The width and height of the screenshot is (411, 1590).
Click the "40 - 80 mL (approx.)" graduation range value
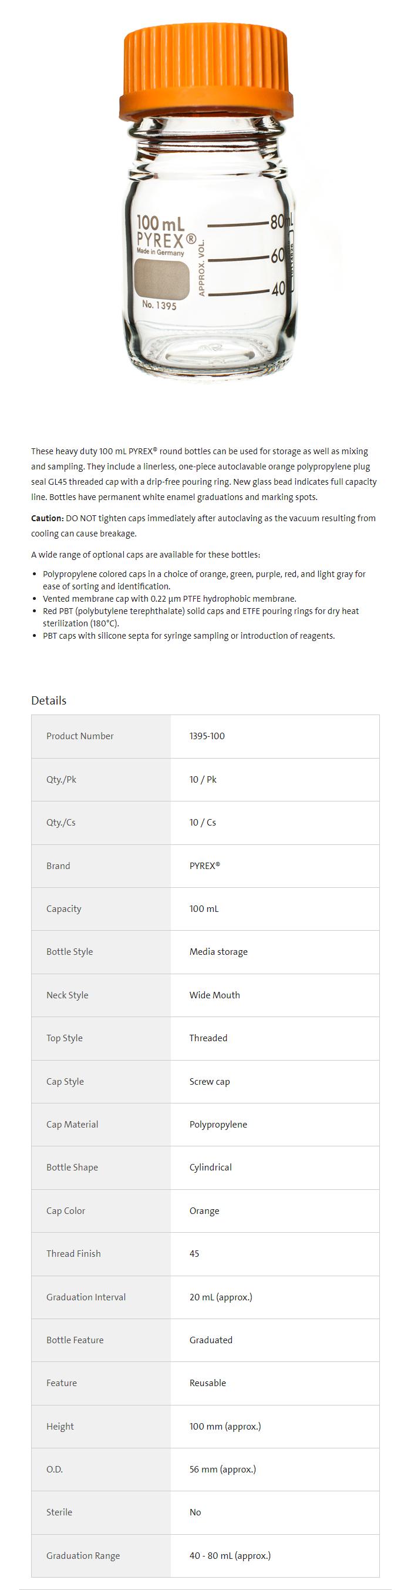[x=230, y=1555]
